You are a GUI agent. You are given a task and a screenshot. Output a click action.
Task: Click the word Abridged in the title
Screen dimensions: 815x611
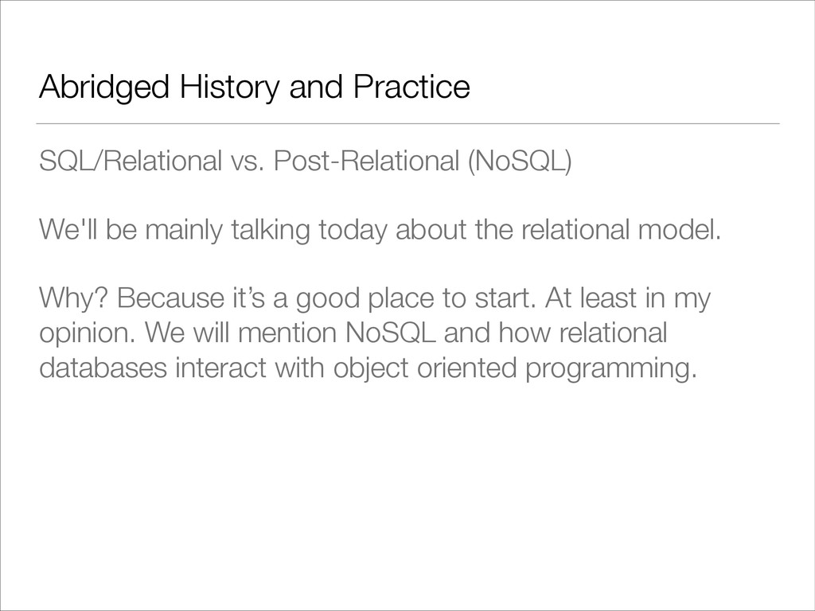pos(104,87)
